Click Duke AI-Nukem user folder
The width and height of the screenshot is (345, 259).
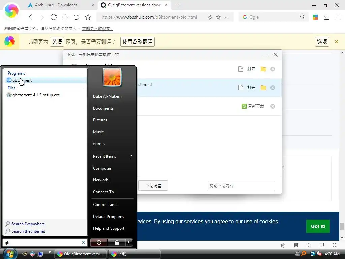[x=107, y=96]
